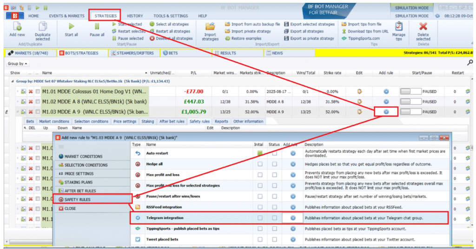Click the search magnifier above the grid
476x249 pixels.
pyautogui.click(x=469, y=63)
